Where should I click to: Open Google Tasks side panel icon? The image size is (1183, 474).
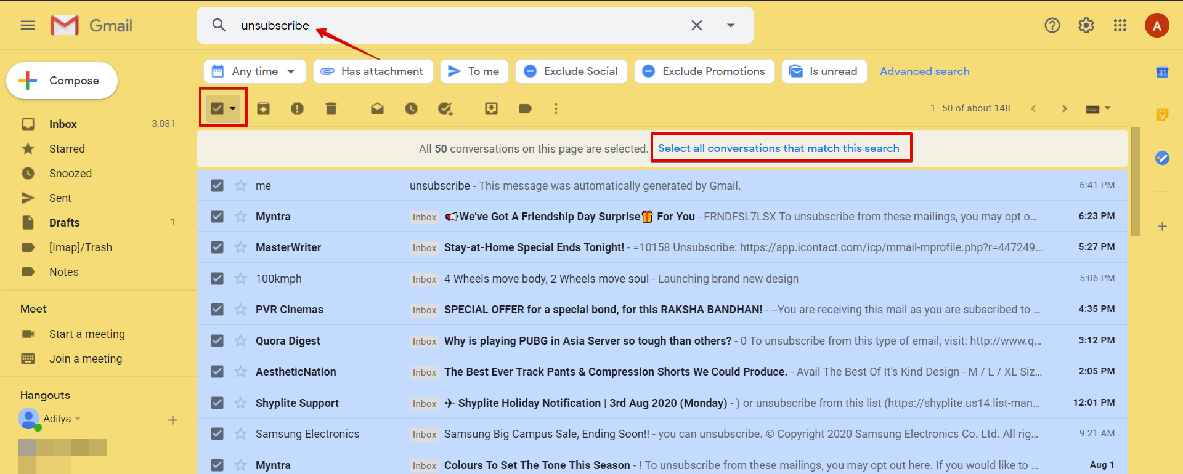coord(1162,158)
